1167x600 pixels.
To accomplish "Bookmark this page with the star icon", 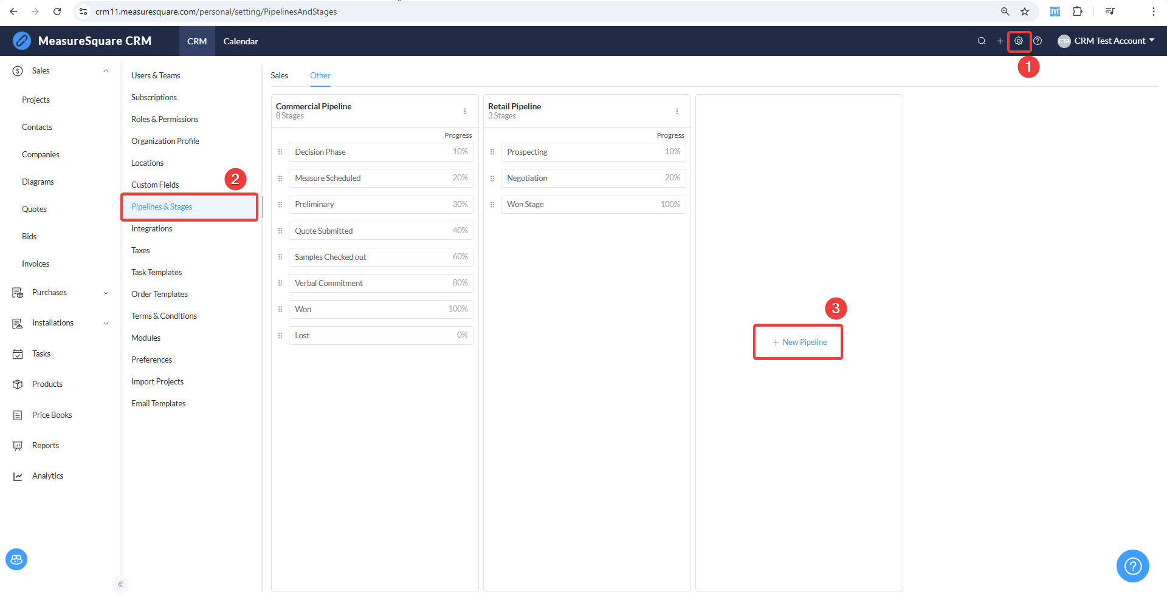I will coord(1025,12).
